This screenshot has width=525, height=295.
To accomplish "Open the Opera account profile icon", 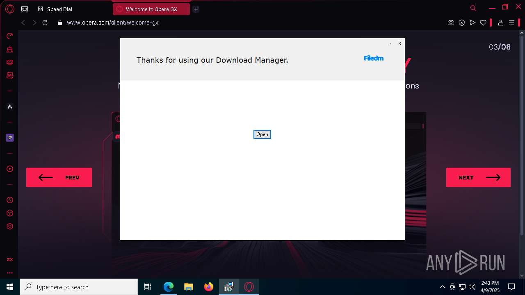I will coord(500,23).
